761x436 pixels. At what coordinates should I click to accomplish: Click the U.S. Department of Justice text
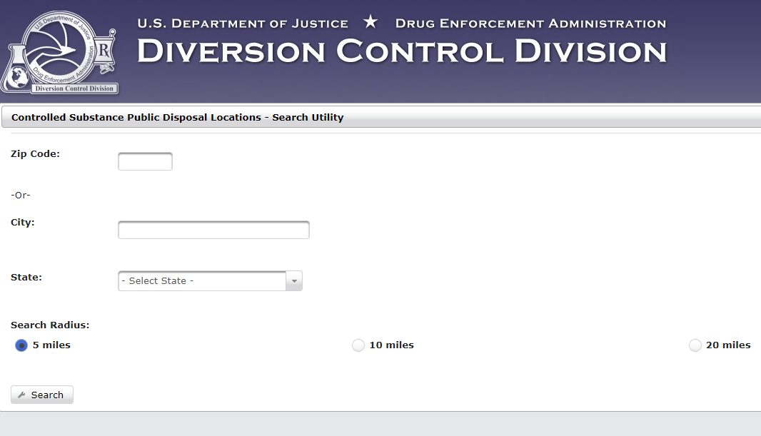(243, 24)
